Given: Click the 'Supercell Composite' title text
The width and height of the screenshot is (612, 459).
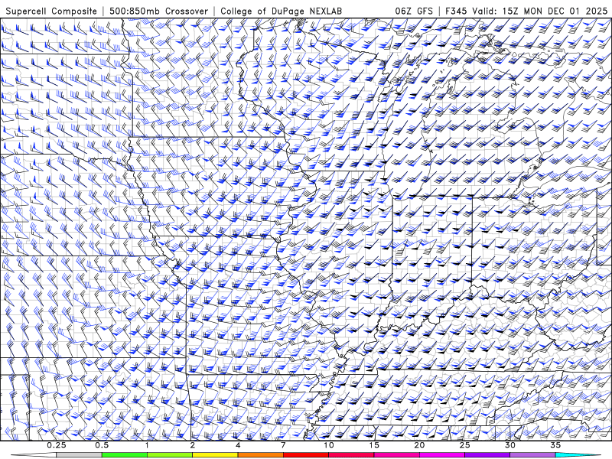Looking at the screenshot, I should coord(51,11).
